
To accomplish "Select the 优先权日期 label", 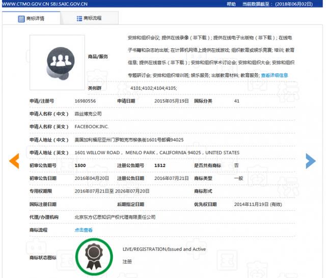I will point(205,205).
